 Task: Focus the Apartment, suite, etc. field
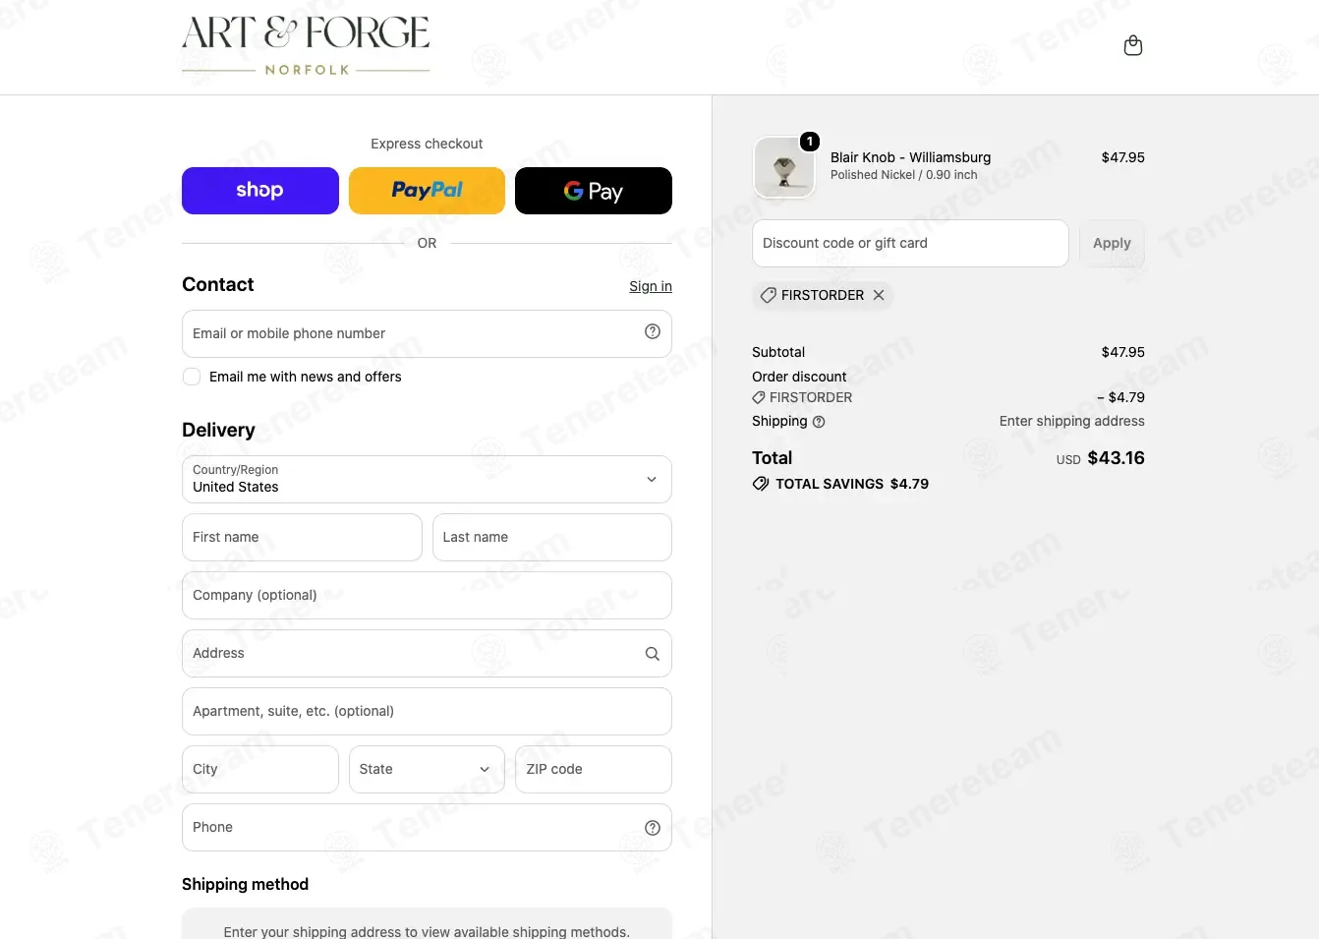click(427, 711)
